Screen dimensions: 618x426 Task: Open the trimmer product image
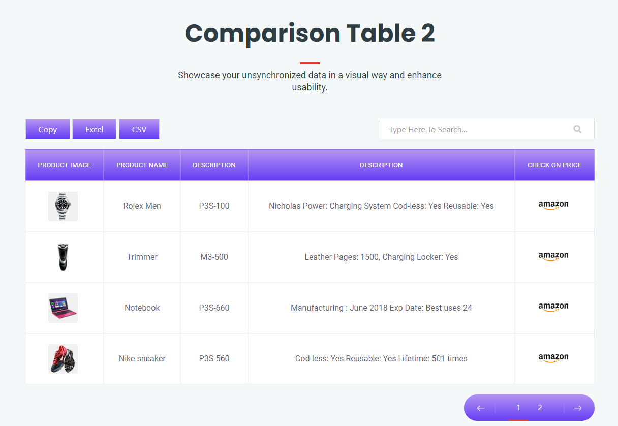(x=63, y=257)
